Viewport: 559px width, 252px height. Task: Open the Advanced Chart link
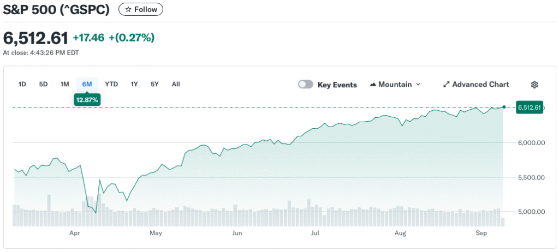tap(480, 85)
